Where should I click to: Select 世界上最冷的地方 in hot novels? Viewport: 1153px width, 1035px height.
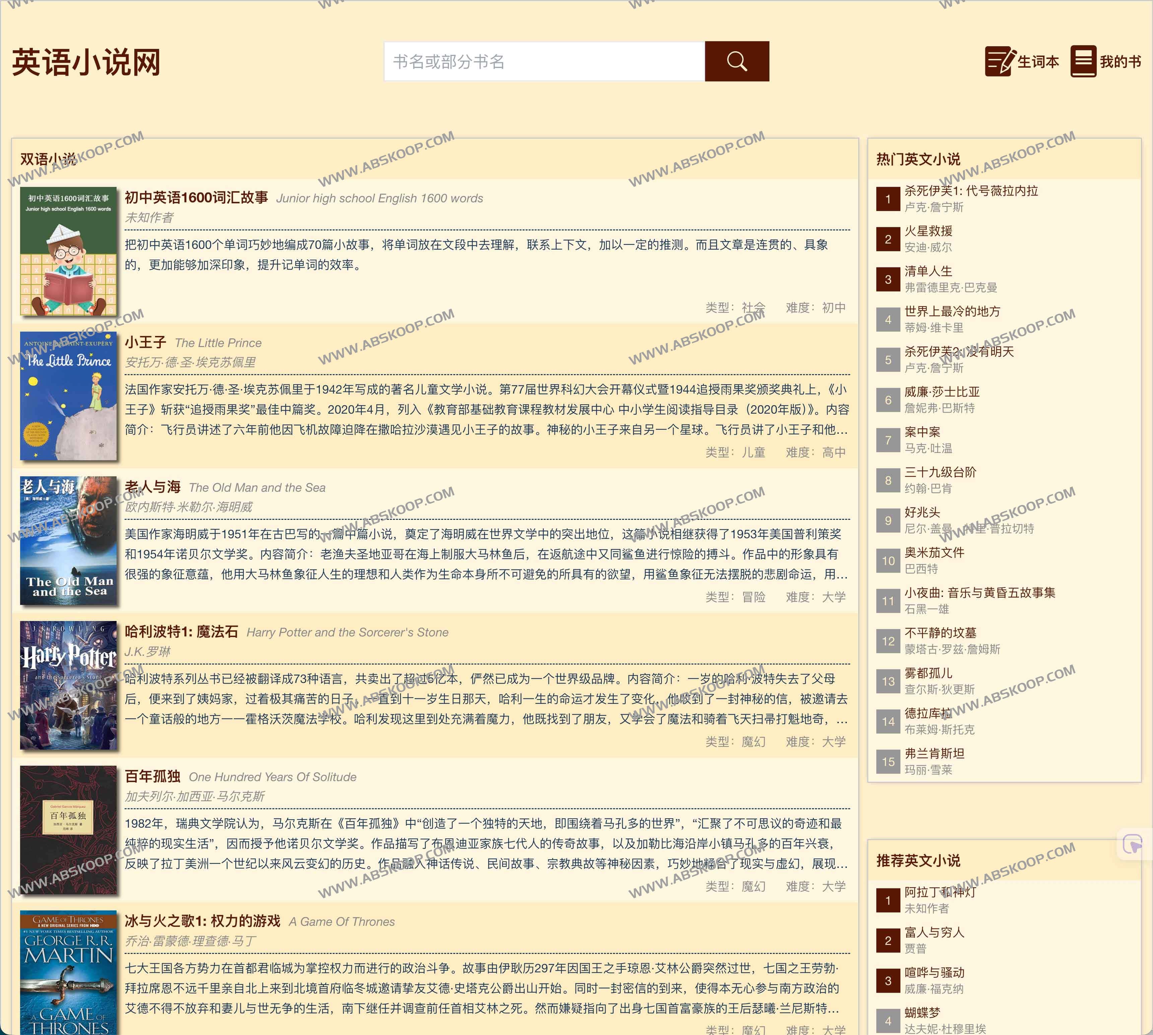pyautogui.click(x=952, y=311)
